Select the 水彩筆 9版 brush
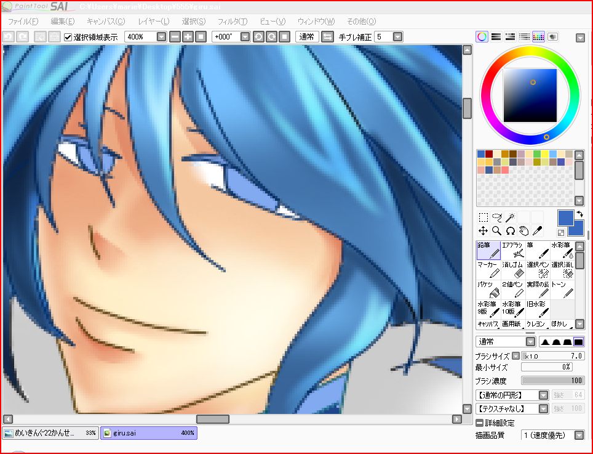The image size is (593, 454). pyautogui.click(x=488, y=309)
